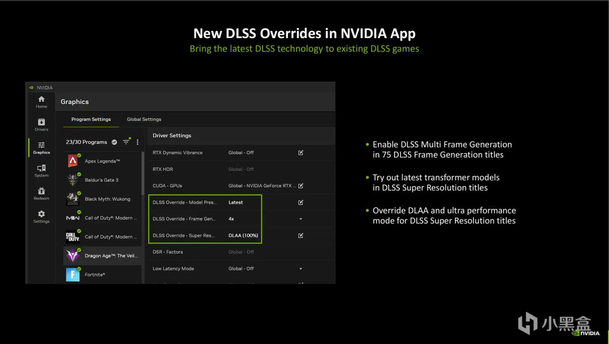Edit the CUDA - GPUs setting

pyautogui.click(x=301, y=186)
